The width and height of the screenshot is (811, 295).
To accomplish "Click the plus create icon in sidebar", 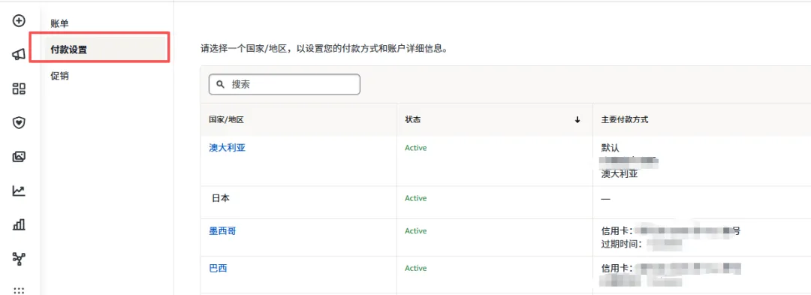I will tap(19, 21).
